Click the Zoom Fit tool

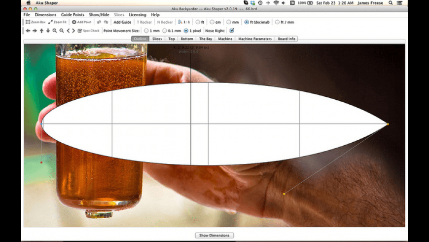coord(57,22)
